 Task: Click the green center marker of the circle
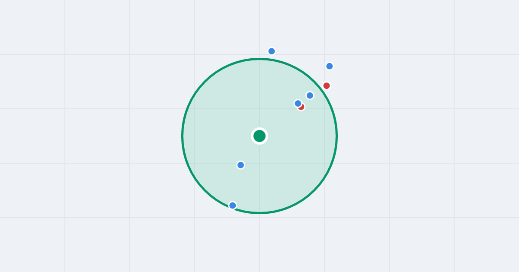pos(259,136)
